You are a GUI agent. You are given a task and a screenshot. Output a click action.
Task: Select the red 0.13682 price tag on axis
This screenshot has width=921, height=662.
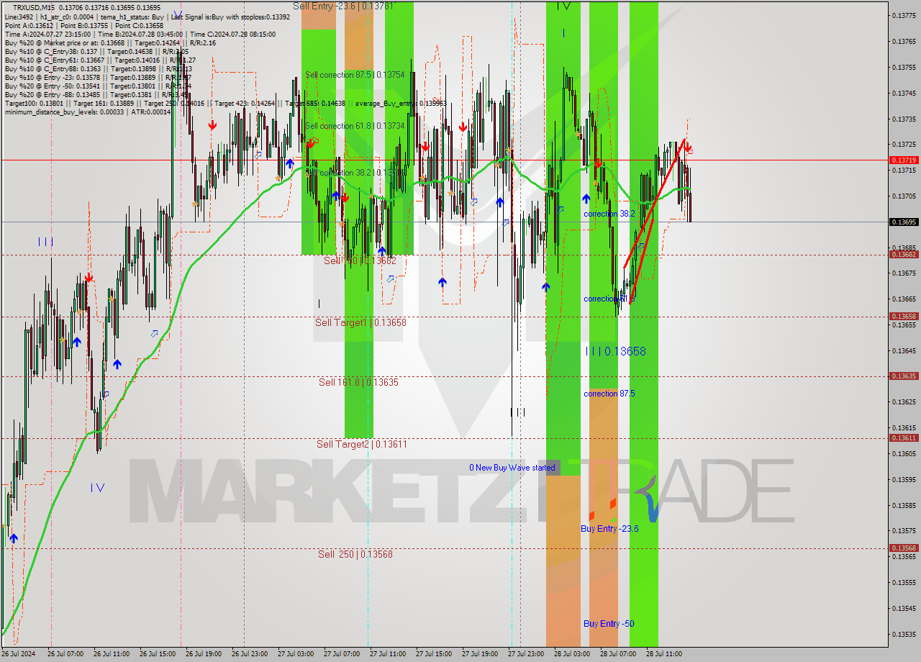coord(904,255)
